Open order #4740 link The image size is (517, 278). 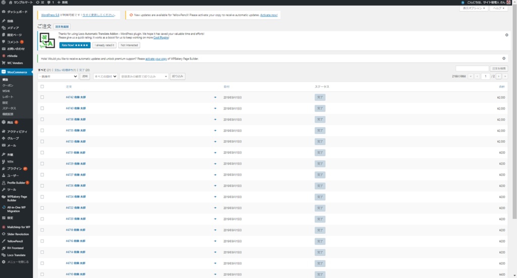76,108
